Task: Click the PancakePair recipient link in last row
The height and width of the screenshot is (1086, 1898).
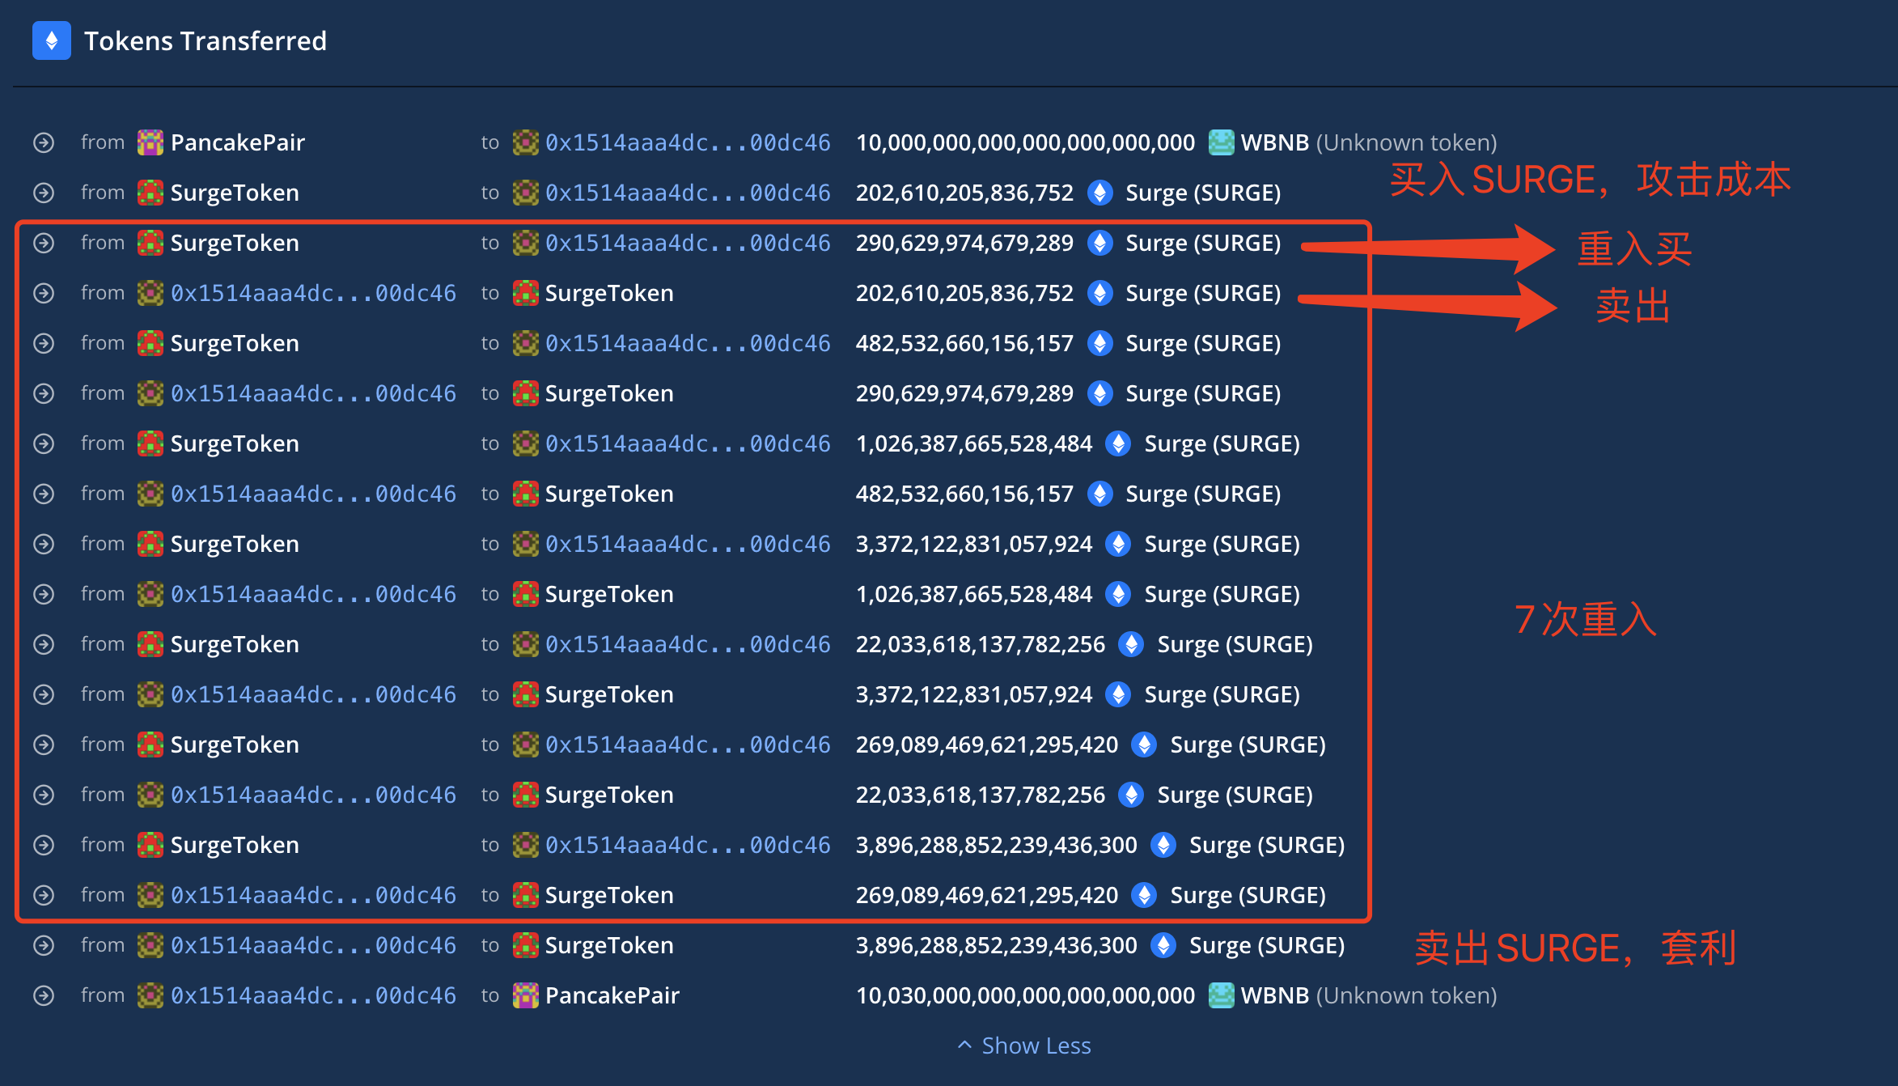Action: [612, 995]
